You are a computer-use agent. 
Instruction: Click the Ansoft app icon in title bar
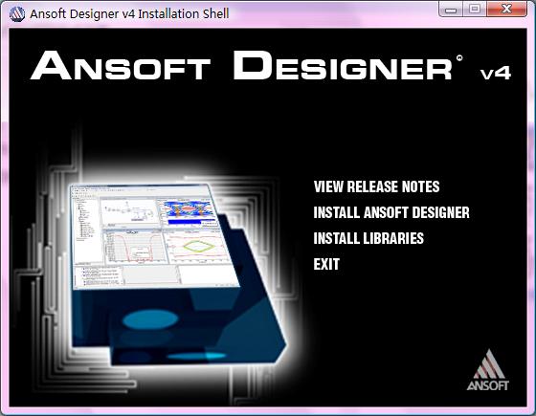17,14
